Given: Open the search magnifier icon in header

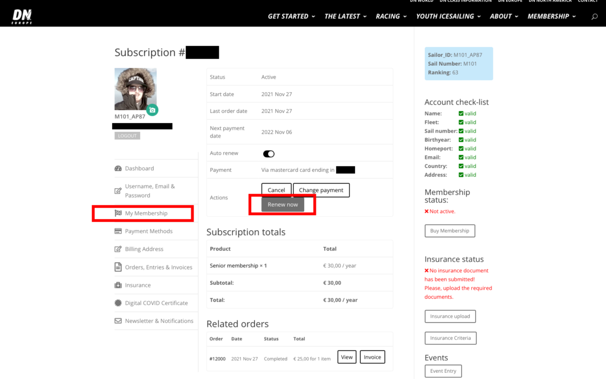Looking at the screenshot, I should coord(594,17).
